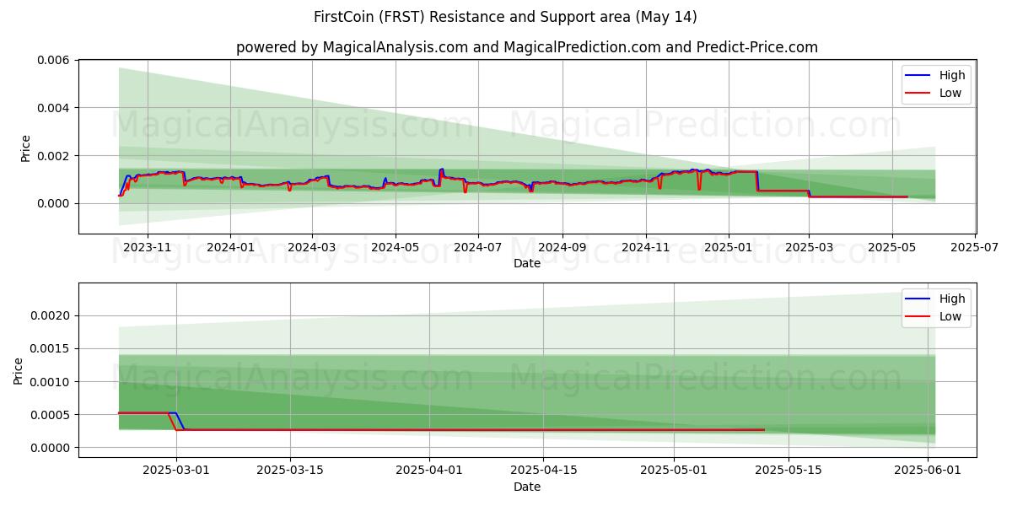Click the '2025-03' x-axis label in top chart

pyautogui.click(x=809, y=248)
